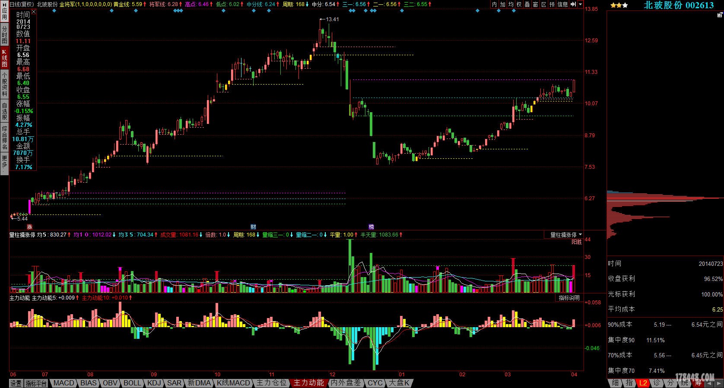Open the 细 tab in right panel

tap(615, 383)
